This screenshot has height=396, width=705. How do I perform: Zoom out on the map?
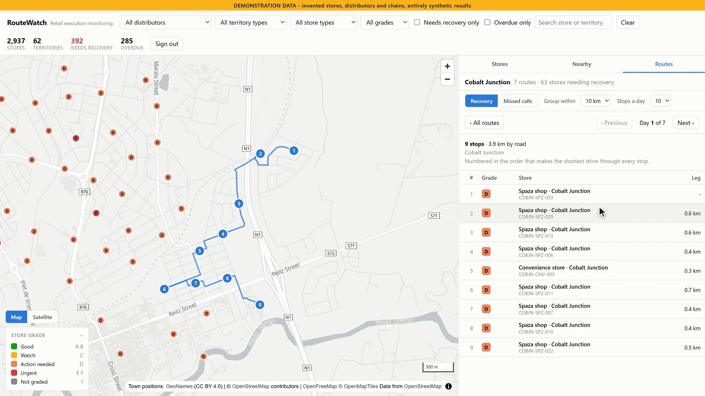[447, 79]
